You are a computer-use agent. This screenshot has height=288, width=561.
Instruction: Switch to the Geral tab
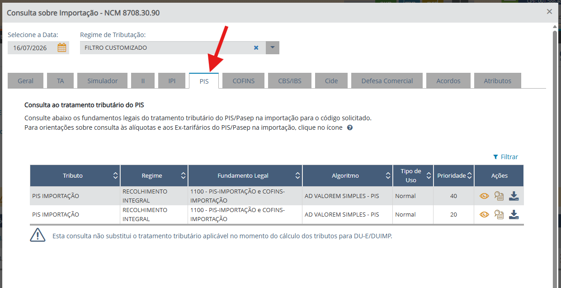tap(26, 81)
